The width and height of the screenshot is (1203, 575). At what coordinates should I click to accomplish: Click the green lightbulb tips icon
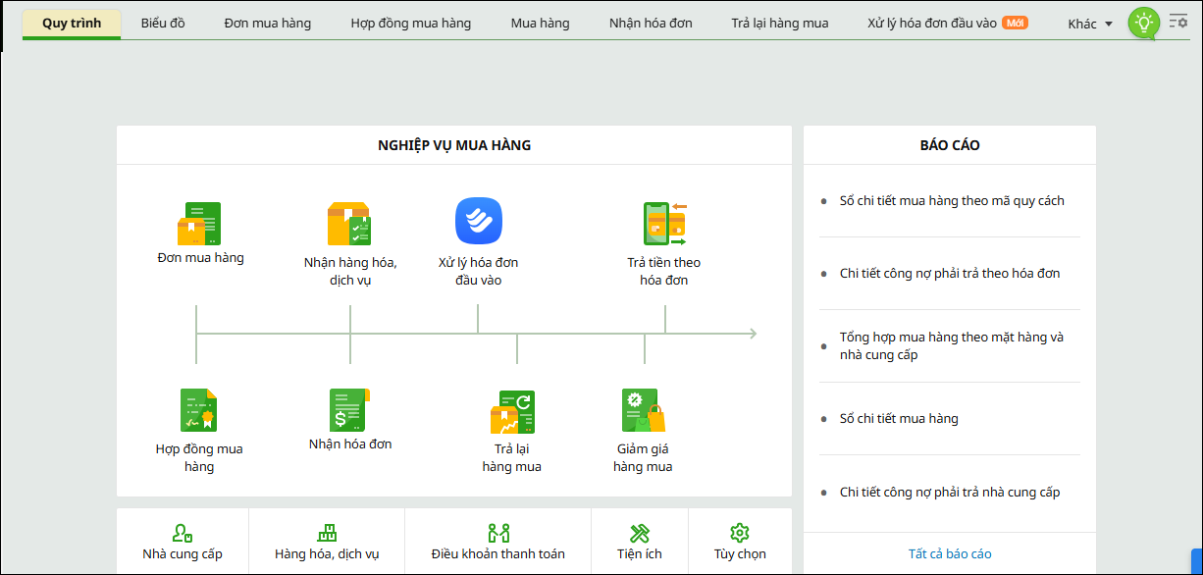1143,24
